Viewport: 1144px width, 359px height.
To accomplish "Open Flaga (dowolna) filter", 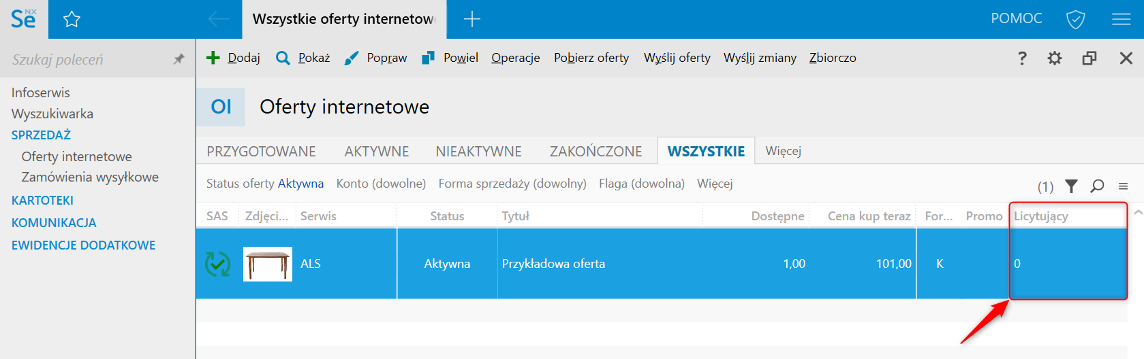I will (642, 184).
